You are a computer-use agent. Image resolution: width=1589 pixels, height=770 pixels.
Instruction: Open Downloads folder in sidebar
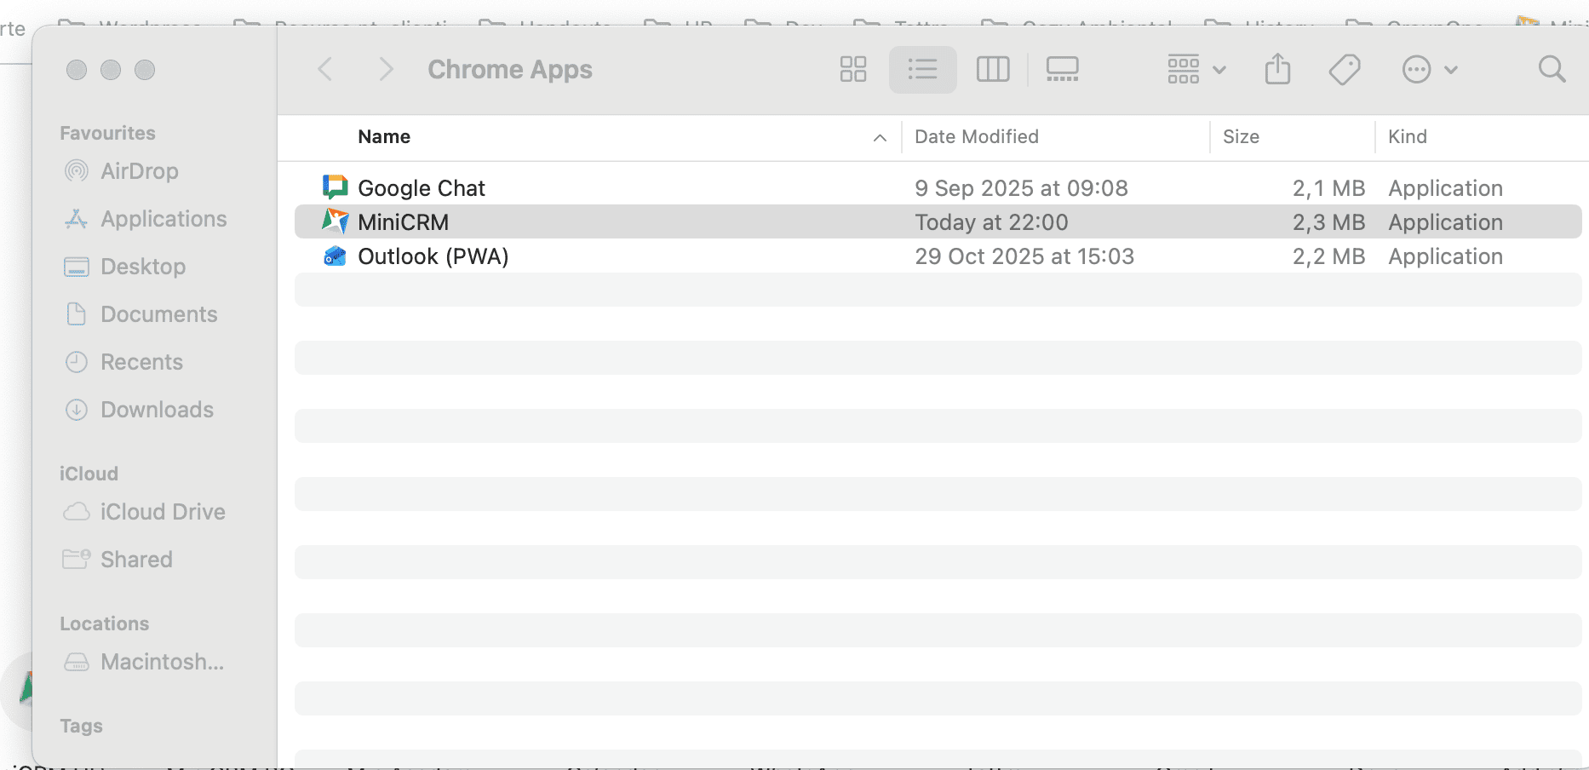pyautogui.click(x=157, y=410)
